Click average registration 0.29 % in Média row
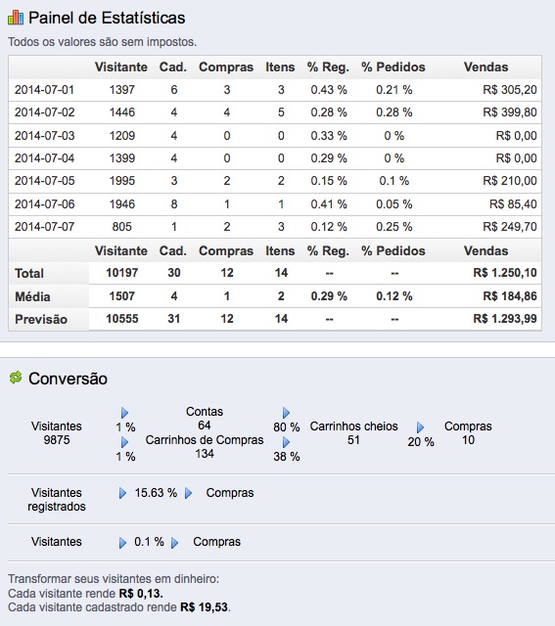This screenshot has width=555, height=626. [x=329, y=296]
